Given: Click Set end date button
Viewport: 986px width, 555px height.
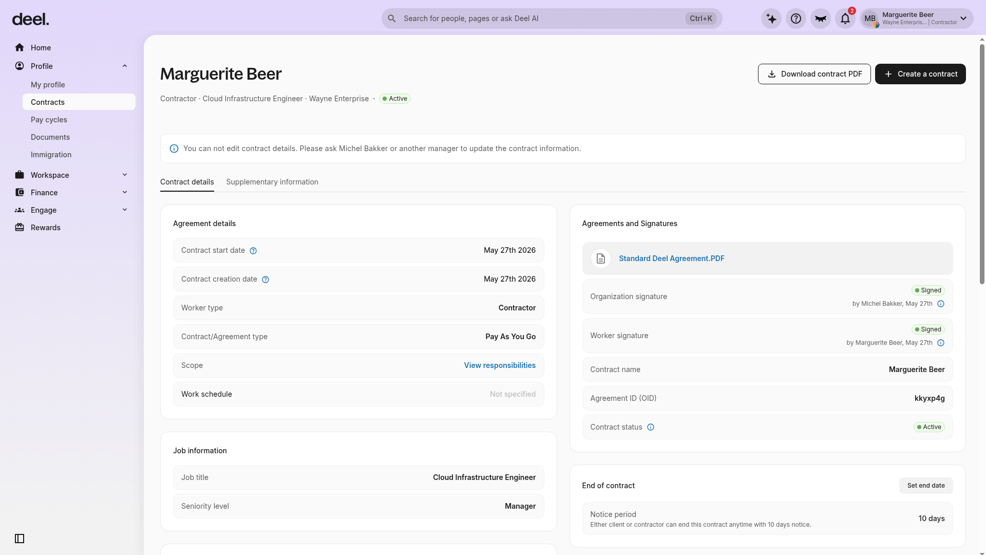Looking at the screenshot, I should tap(926, 486).
